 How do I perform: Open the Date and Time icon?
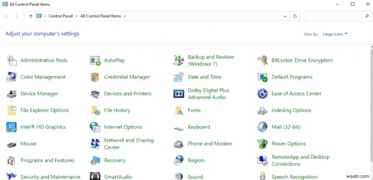click(x=179, y=77)
